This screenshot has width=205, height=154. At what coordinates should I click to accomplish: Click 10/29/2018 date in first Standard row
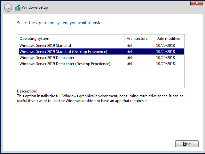(x=165, y=46)
